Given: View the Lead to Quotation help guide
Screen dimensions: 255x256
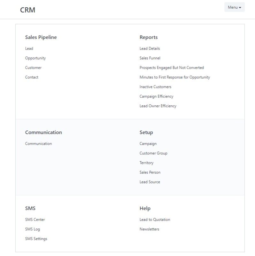Looking at the screenshot, I should click(154, 220).
